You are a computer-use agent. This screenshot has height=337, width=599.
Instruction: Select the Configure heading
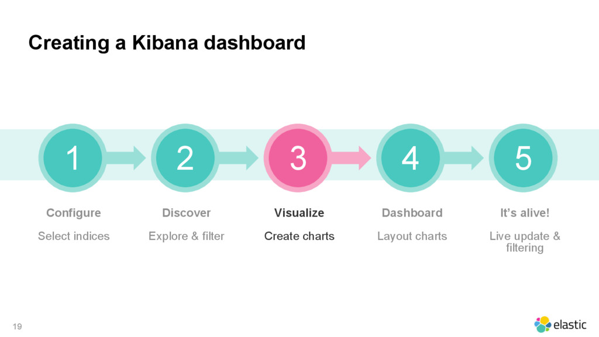click(74, 213)
